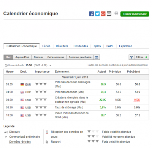Image resolution: width=152 pixels, height=148 pixels.
Task: Click the Discours speaker legend icon
Action: 6,132
